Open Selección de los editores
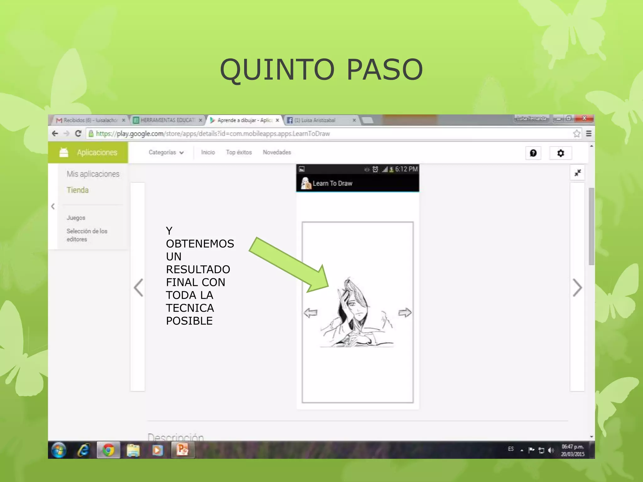 [x=87, y=235]
